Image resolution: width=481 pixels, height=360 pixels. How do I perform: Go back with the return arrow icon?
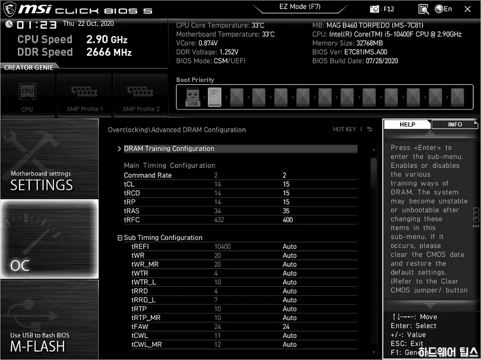(x=370, y=130)
